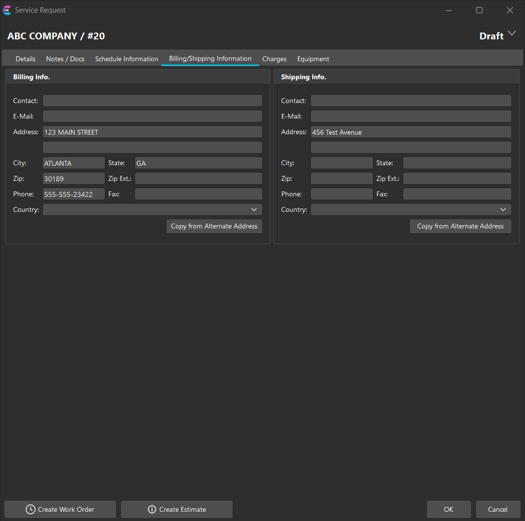Confirm with the OK button
This screenshot has width=525, height=521.
(x=449, y=509)
